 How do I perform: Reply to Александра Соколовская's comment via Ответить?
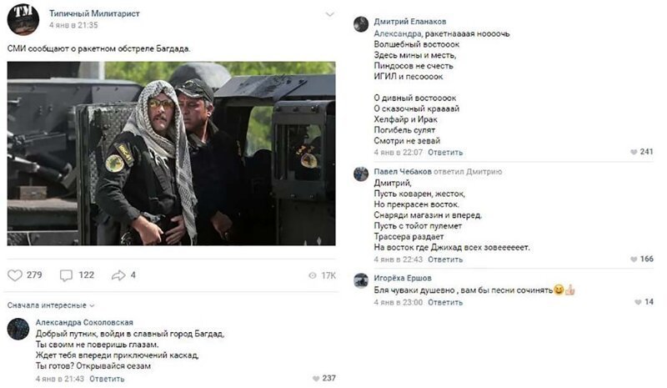(x=107, y=379)
